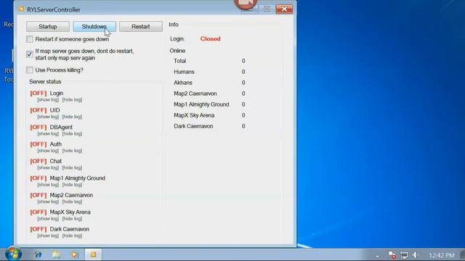The height and width of the screenshot is (261, 465).
Task: Show log for DBAgent server
Action: (x=48, y=133)
